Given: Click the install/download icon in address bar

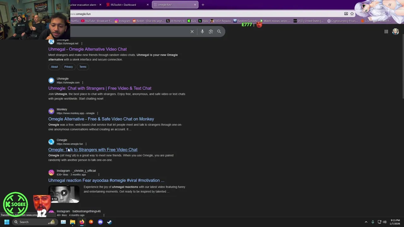Looking at the screenshot, I should coord(346,14).
